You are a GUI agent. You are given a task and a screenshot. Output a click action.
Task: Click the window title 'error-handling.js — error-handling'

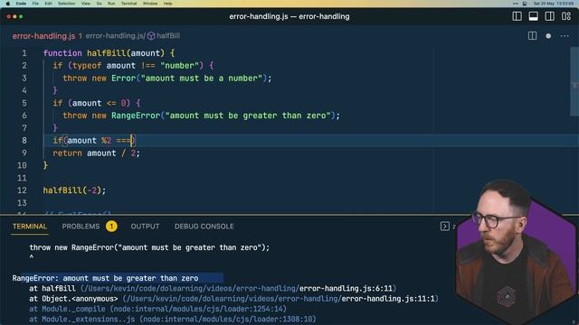coord(289,16)
